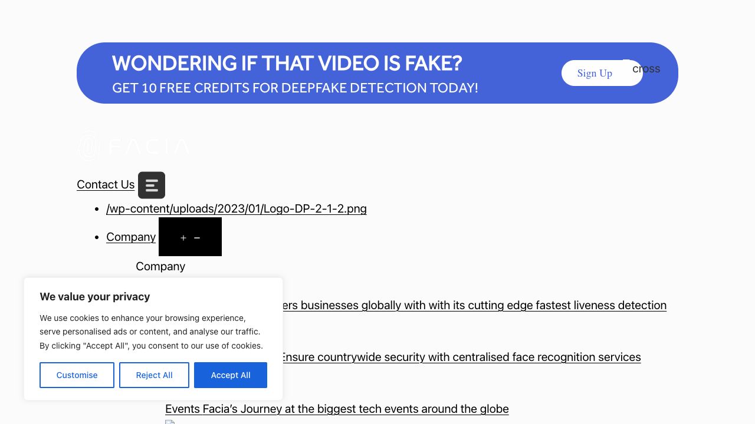Open the Contact Us link

click(106, 184)
